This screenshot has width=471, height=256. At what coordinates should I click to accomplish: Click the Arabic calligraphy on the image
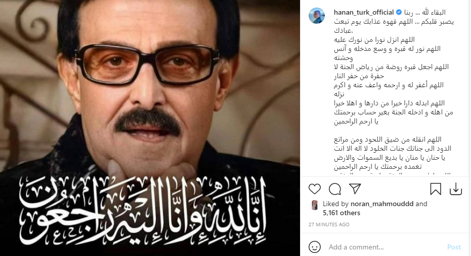coord(143,211)
